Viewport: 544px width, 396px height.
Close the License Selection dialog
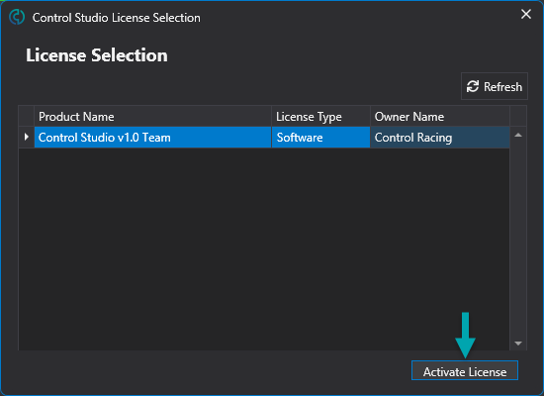(x=526, y=14)
